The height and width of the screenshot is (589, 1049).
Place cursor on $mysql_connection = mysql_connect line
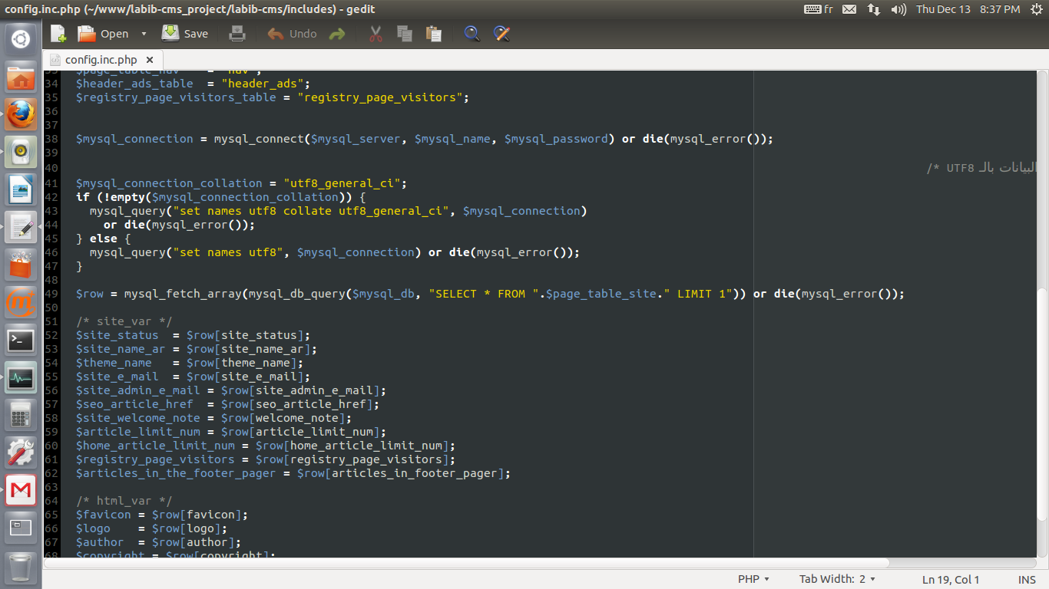tap(424, 139)
